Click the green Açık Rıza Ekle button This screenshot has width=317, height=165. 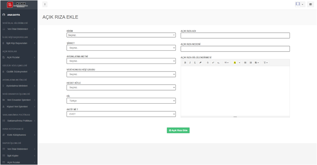pos(178,130)
